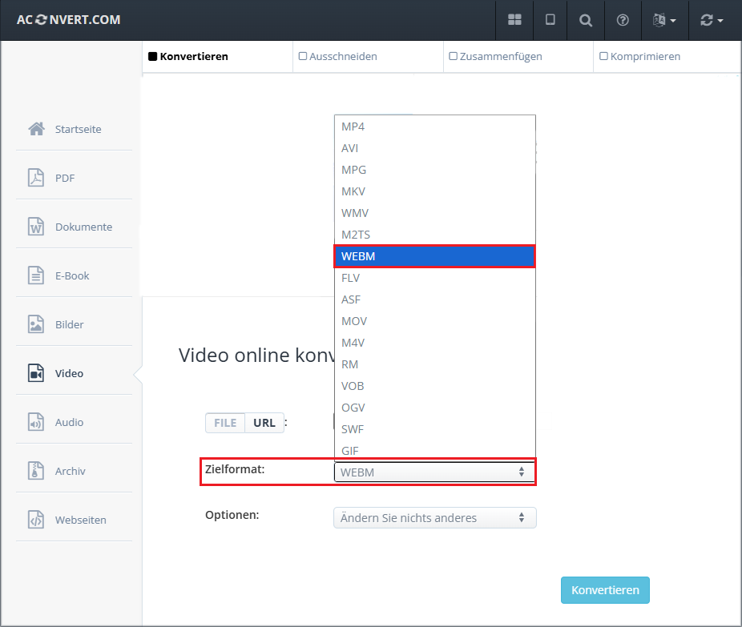Open the Optionen dropdown
The image size is (742, 627).
434,517
